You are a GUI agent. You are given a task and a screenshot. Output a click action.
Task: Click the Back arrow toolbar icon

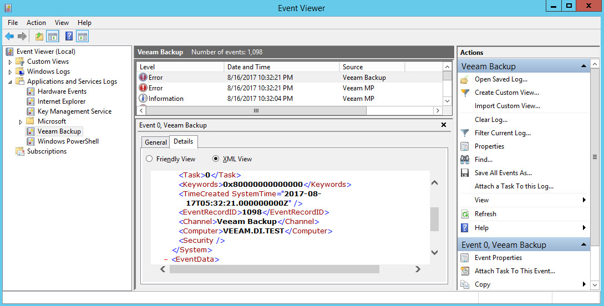click(x=9, y=37)
